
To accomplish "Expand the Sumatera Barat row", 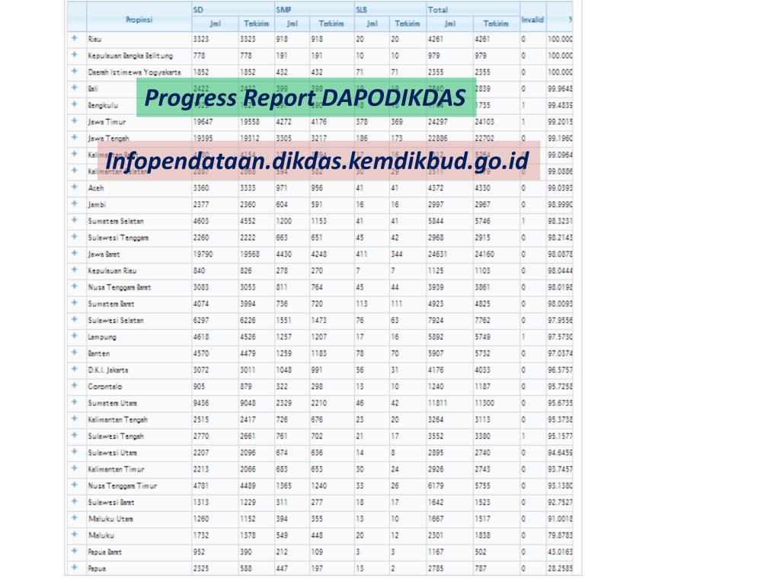I will tap(75, 303).
